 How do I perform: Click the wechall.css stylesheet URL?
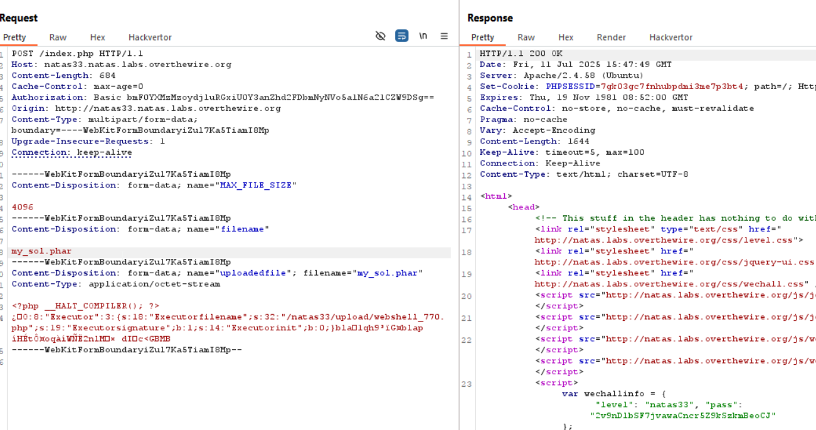[667, 284]
